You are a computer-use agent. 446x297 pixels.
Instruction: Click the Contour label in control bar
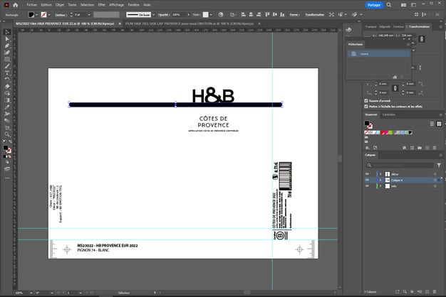pyautogui.click(x=61, y=15)
